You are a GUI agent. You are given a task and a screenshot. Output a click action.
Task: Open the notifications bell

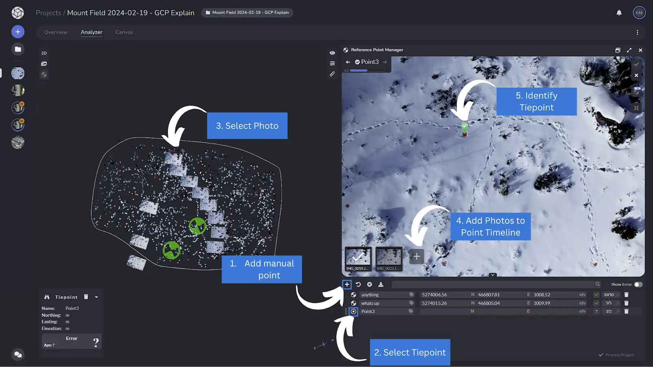click(619, 13)
